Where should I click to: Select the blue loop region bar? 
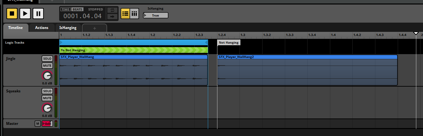tap(134, 42)
